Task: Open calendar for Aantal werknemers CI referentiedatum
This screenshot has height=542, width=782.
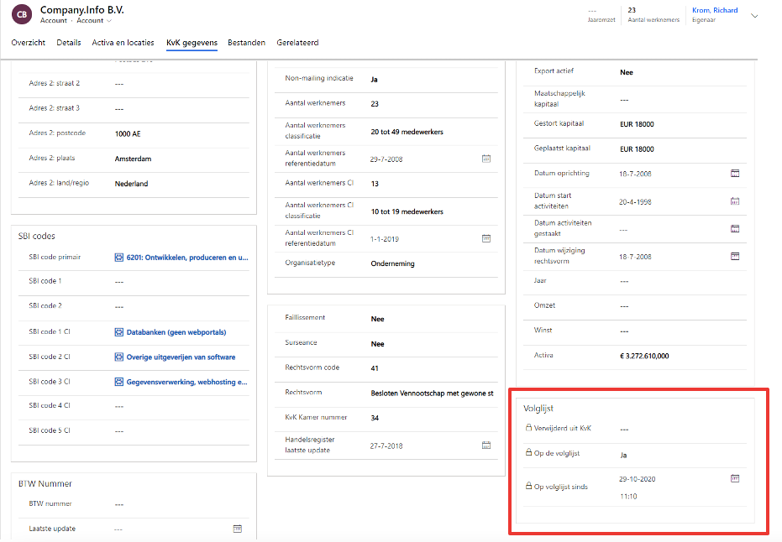Action: tap(485, 238)
